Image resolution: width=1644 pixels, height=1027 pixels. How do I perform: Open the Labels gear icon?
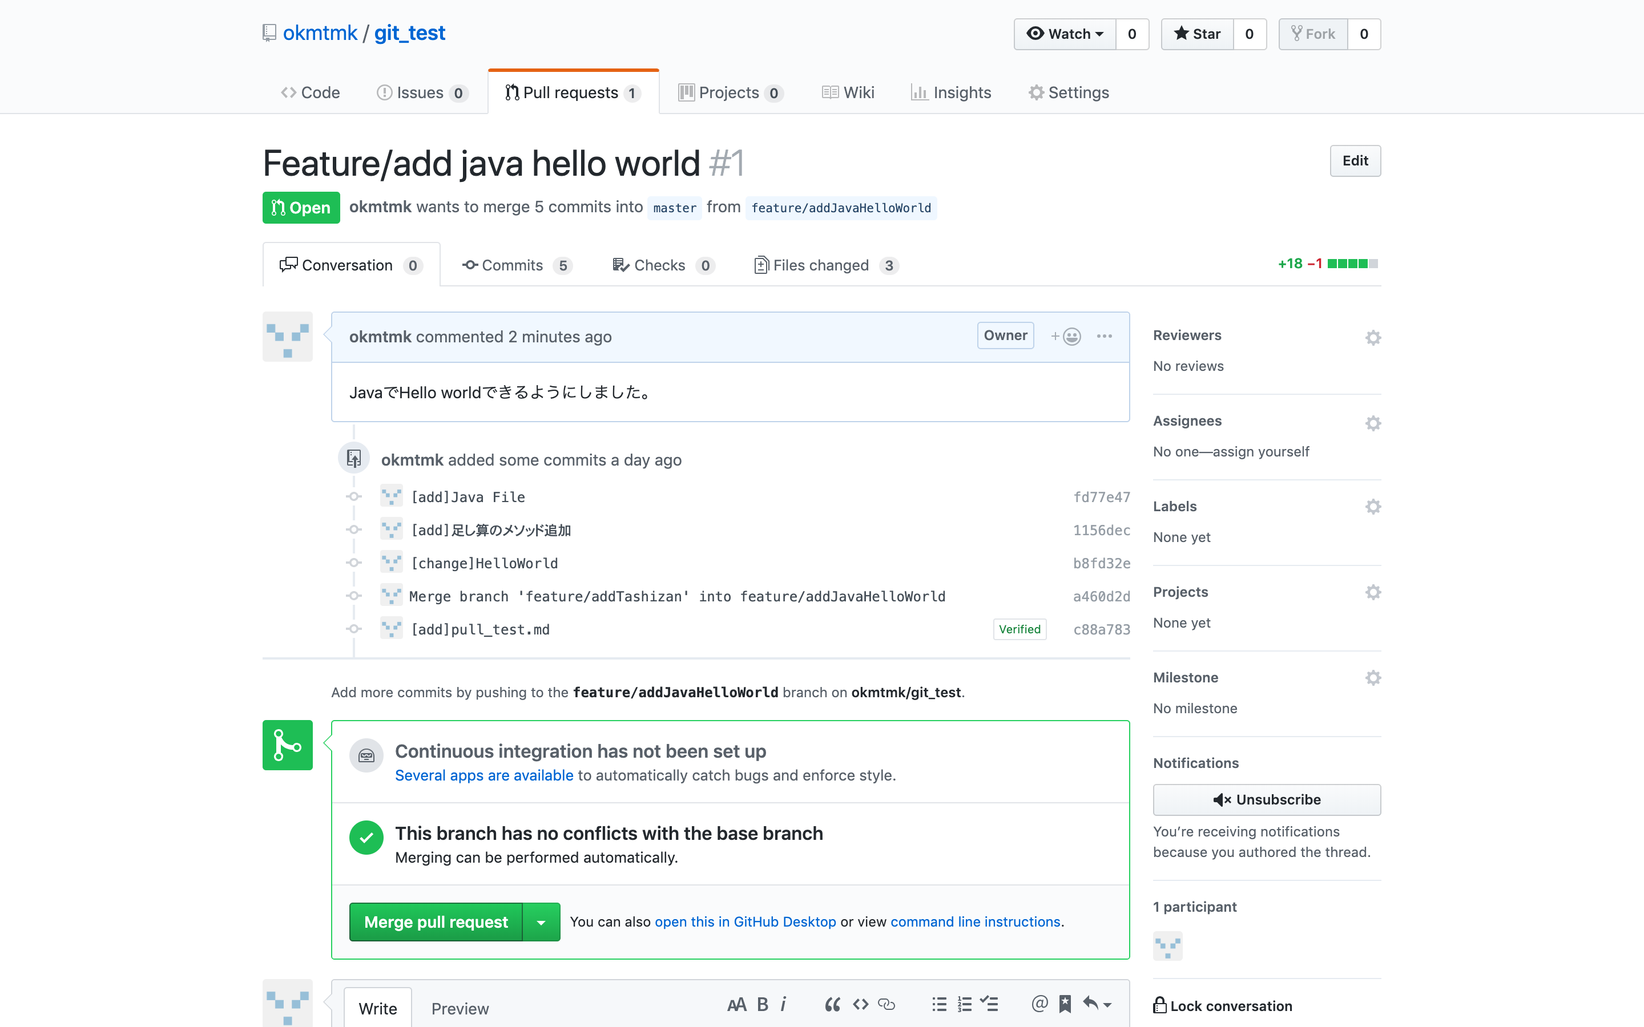[1373, 507]
